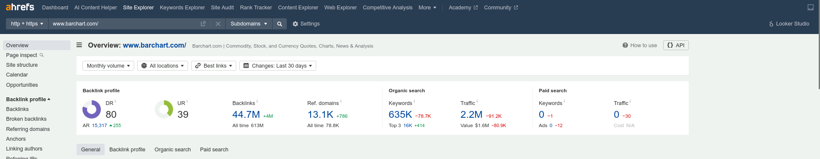Open the Dashboard menu item
The height and width of the screenshot is (159, 820).
point(55,8)
